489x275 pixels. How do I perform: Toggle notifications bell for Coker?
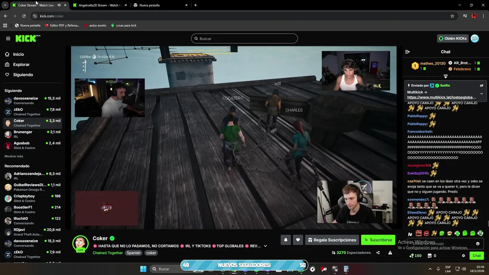(285, 240)
